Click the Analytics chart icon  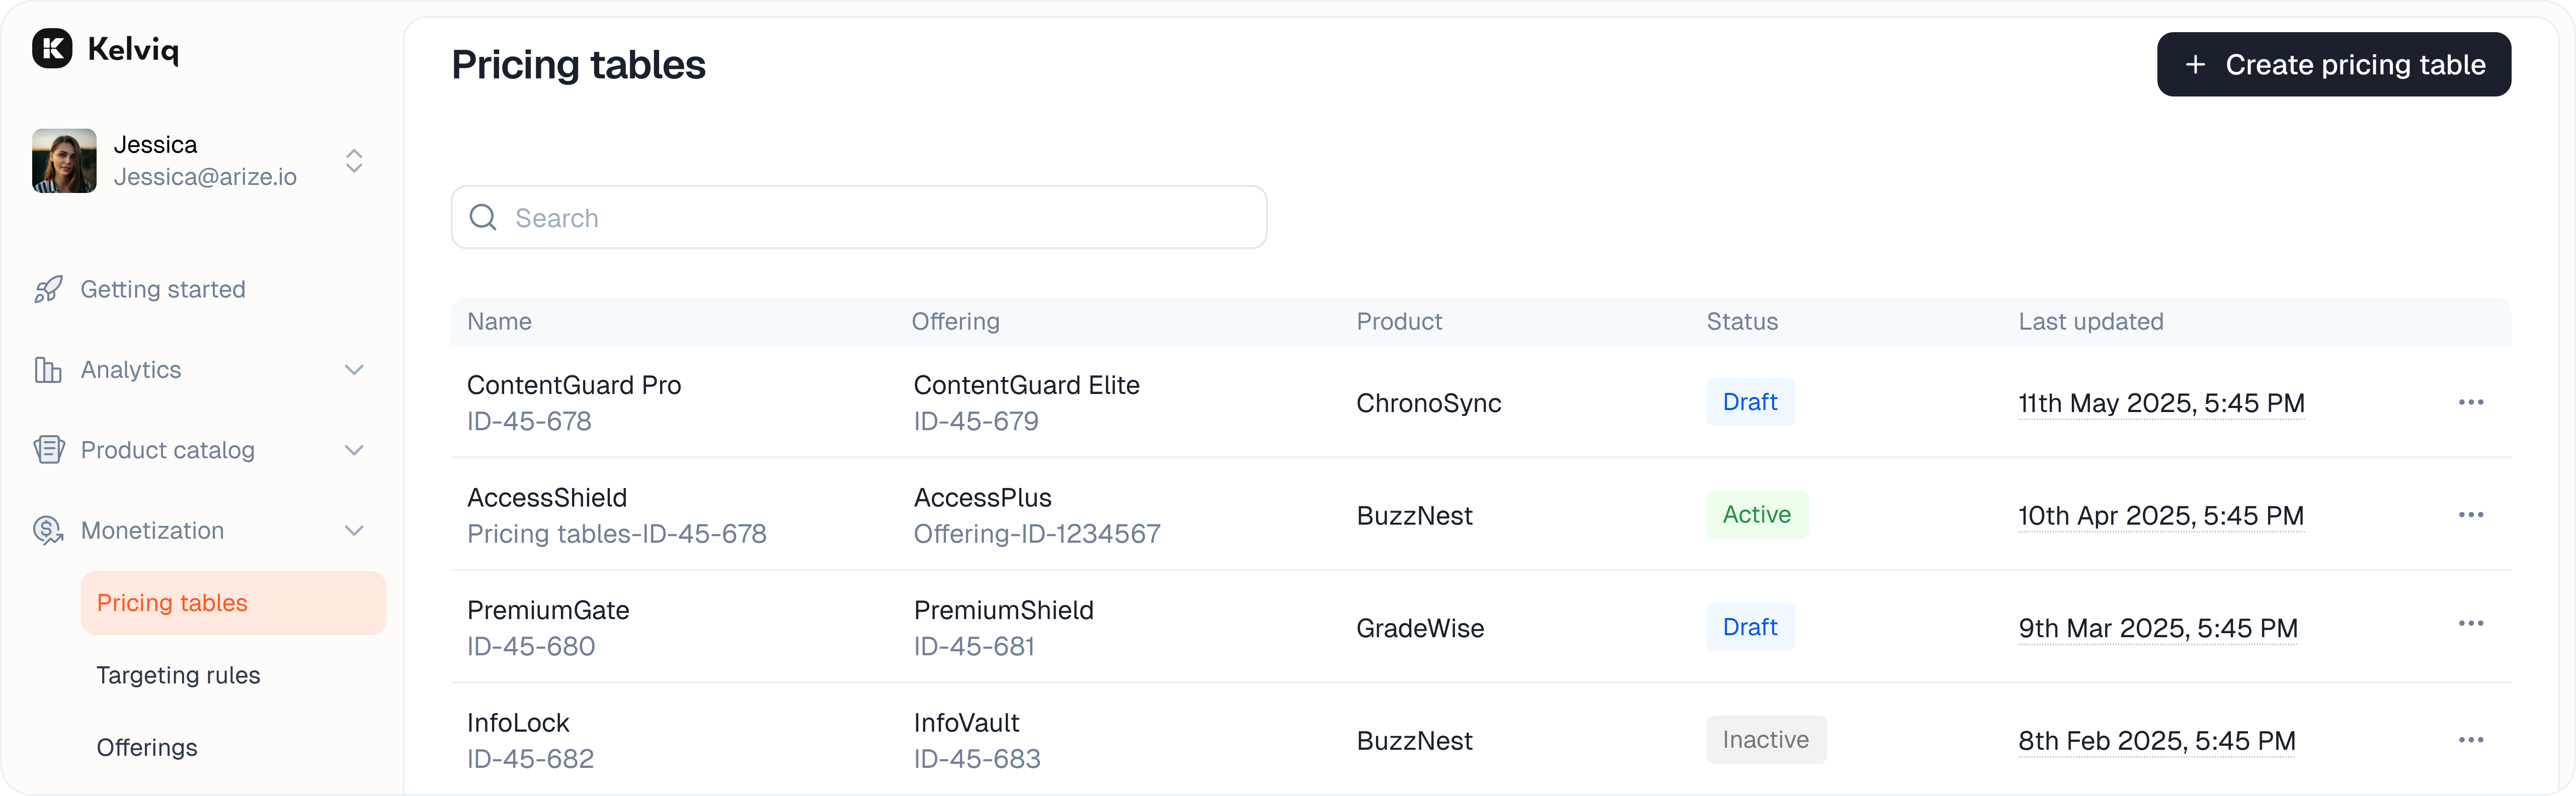pyautogui.click(x=48, y=370)
